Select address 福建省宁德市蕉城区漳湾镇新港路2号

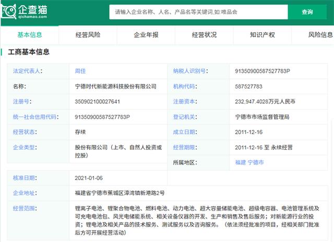tap(120, 193)
